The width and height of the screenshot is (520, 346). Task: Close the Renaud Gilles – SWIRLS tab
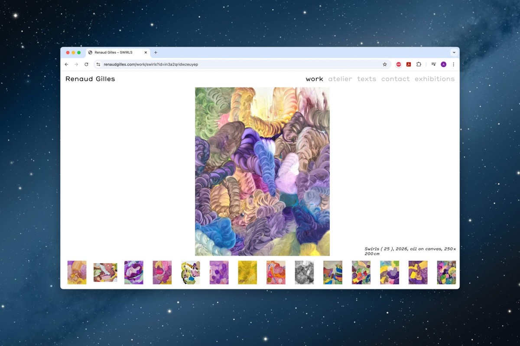146,53
